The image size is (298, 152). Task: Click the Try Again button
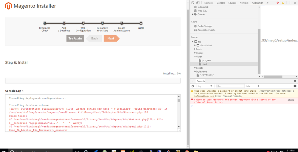[x=75, y=39]
